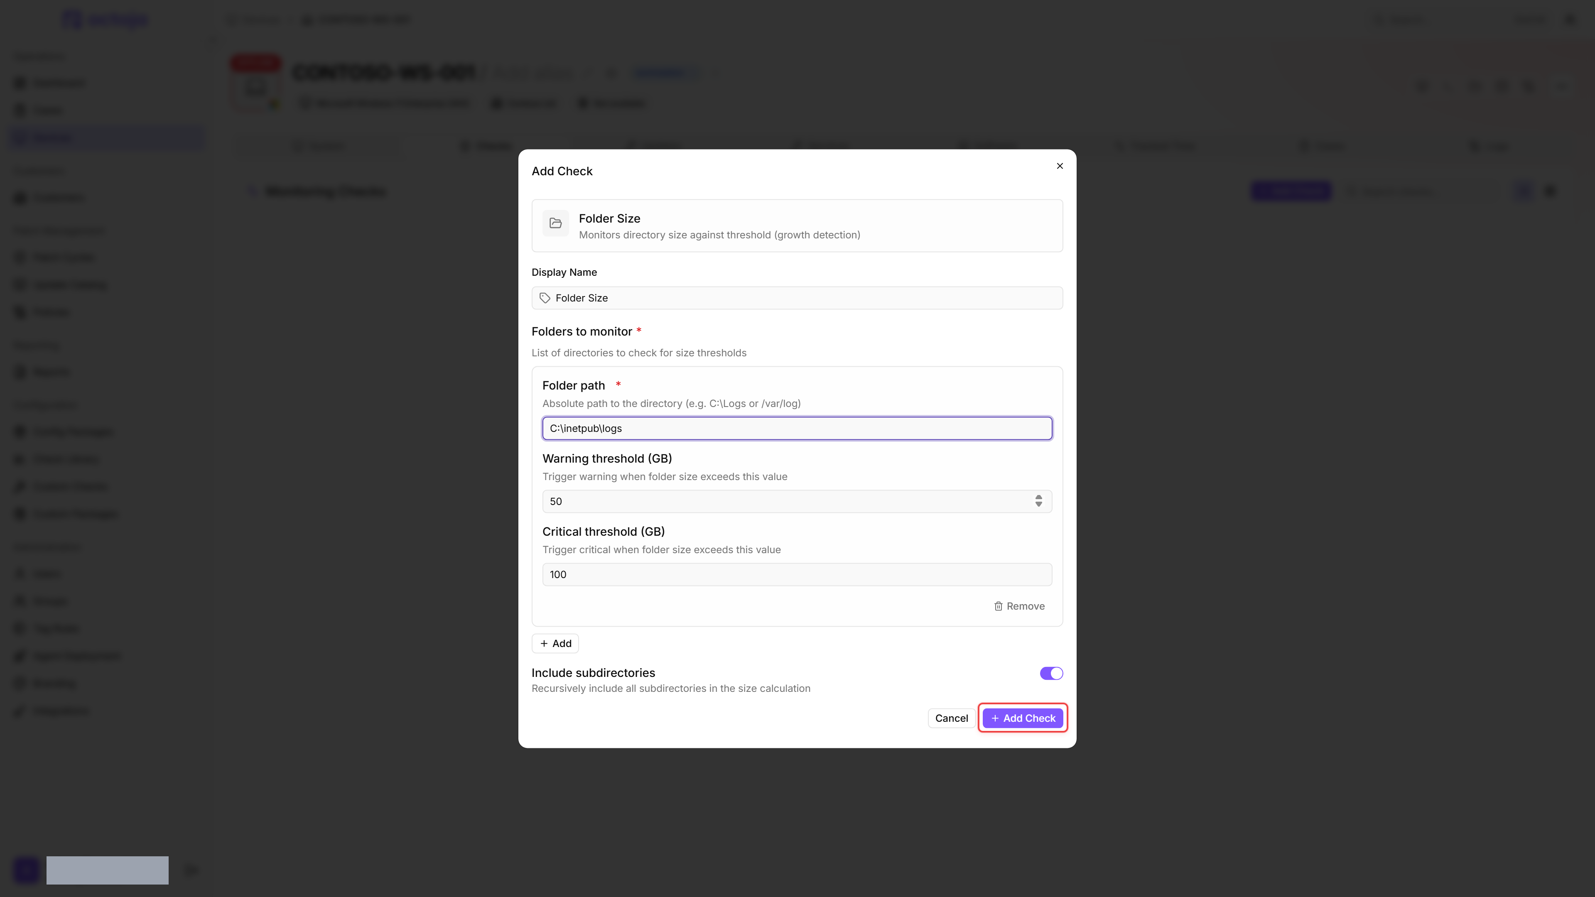Viewport: 1595px width, 897px height.
Task: Close the Add Check dialog with X
Action: [1060, 166]
